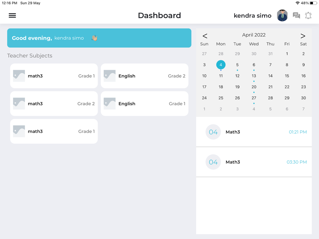The image size is (319, 239).
Task: Go to previous month in calendar
Action: click(x=205, y=36)
